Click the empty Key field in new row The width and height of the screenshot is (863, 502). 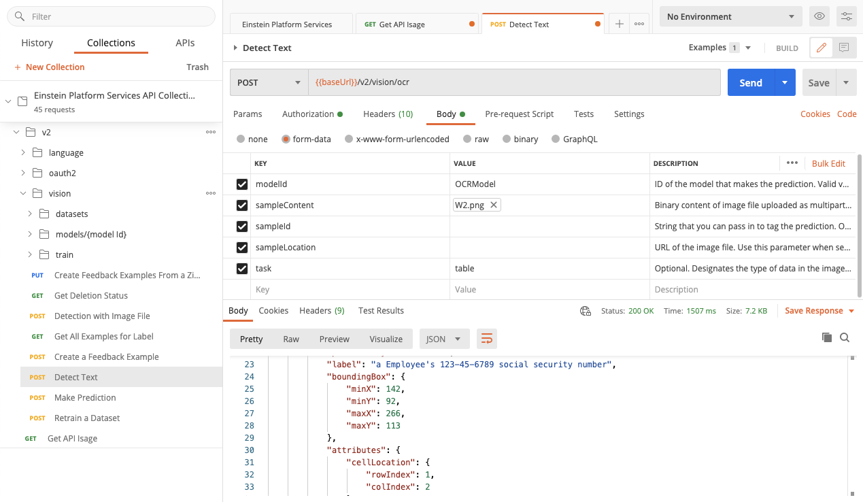pos(349,290)
